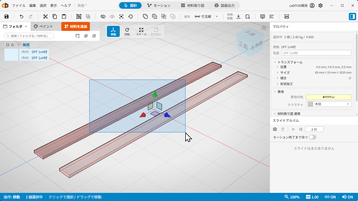The width and height of the screenshot is (358, 201).
Task: Select the scale (スケール) tool
Action: click(x=141, y=31)
